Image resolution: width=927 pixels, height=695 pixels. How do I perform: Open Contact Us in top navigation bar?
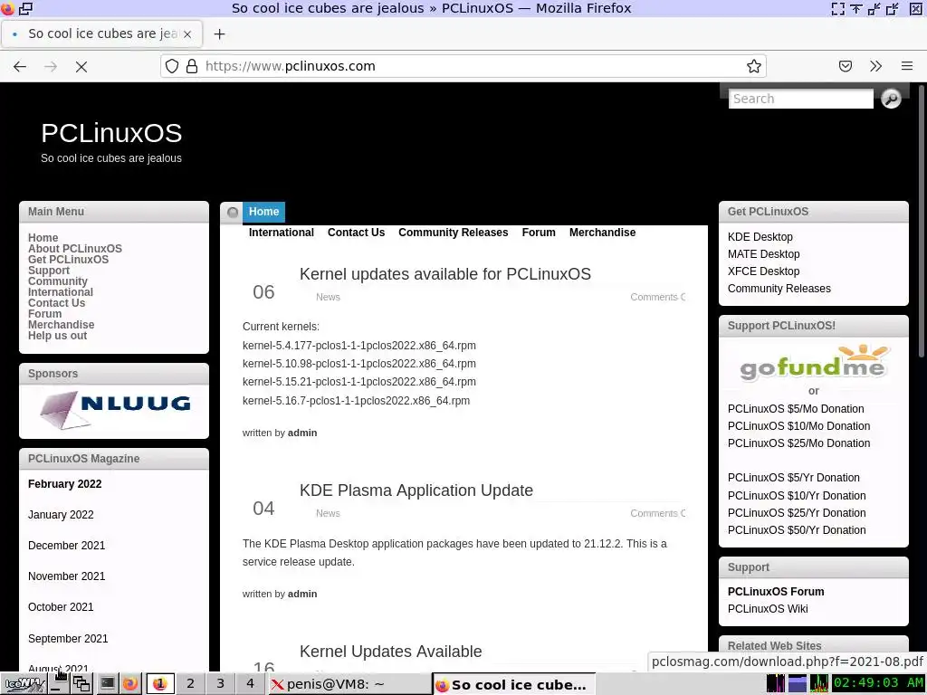[356, 233]
